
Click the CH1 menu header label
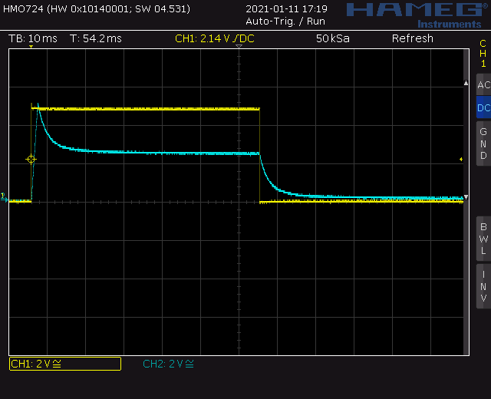click(x=483, y=54)
